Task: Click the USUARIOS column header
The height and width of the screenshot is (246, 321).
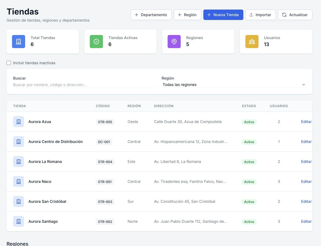Action: 279,106
